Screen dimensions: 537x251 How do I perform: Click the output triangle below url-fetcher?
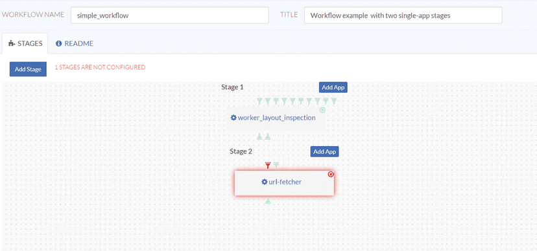[268, 201]
